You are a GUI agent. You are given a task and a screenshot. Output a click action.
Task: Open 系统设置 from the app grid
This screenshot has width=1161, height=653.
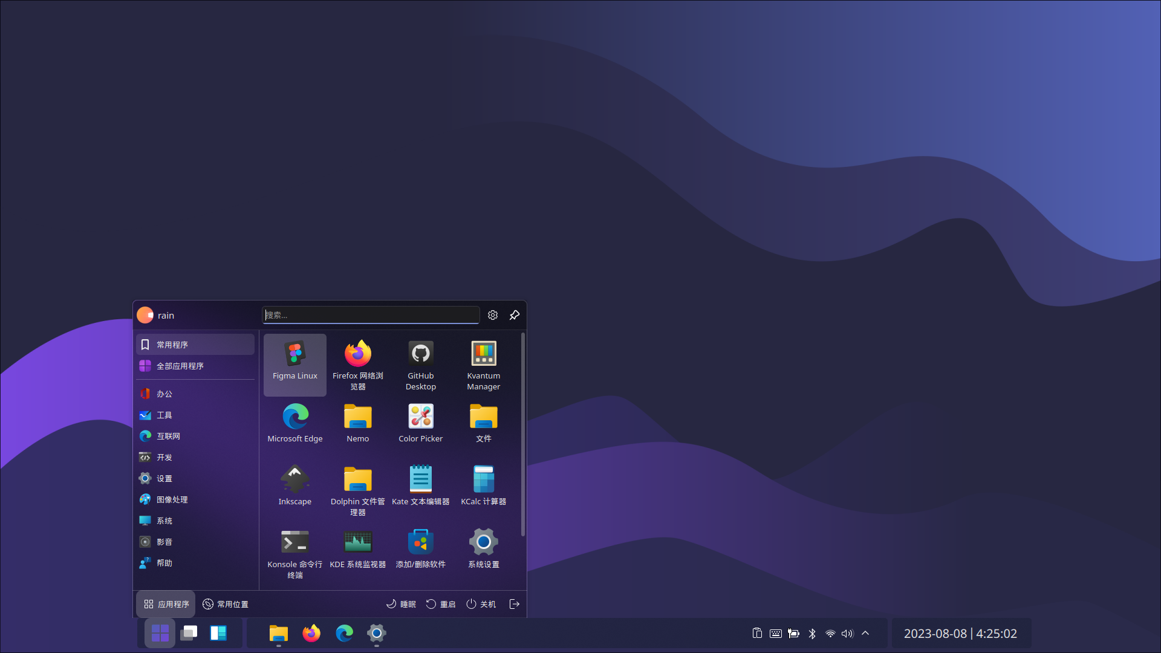484,553
